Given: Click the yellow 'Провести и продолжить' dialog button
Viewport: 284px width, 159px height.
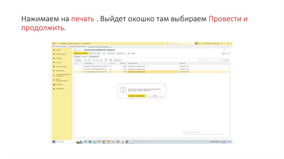Looking at the screenshot, I should point(136,96).
